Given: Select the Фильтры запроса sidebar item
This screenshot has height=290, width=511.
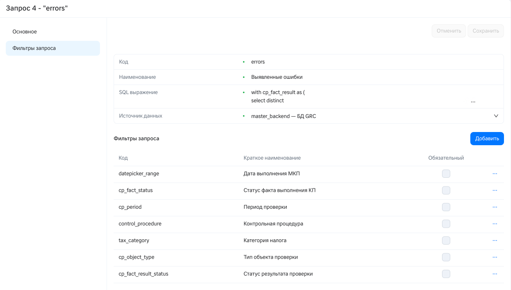Looking at the screenshot, I should 53,48.
